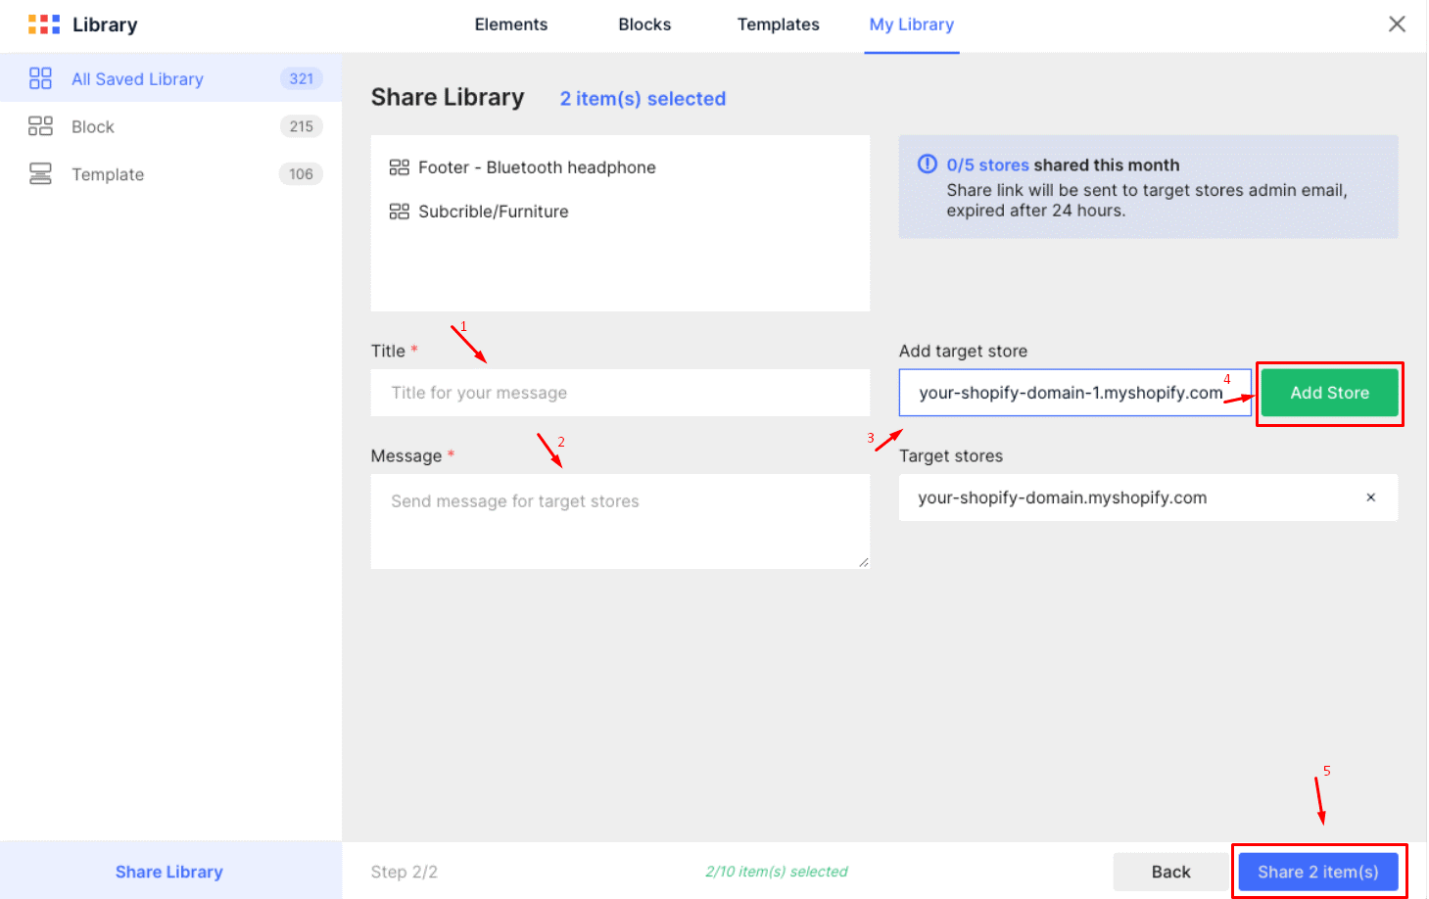The width and height of the screenshot is (1429, 899).
Task: Open the Templates tab
Action: pos(778,24)
